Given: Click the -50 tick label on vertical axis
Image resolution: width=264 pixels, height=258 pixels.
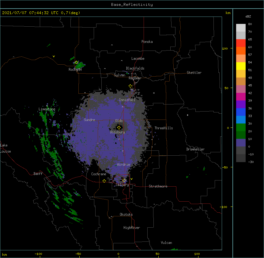Looking at the screenshot, I should coord(225,167).
